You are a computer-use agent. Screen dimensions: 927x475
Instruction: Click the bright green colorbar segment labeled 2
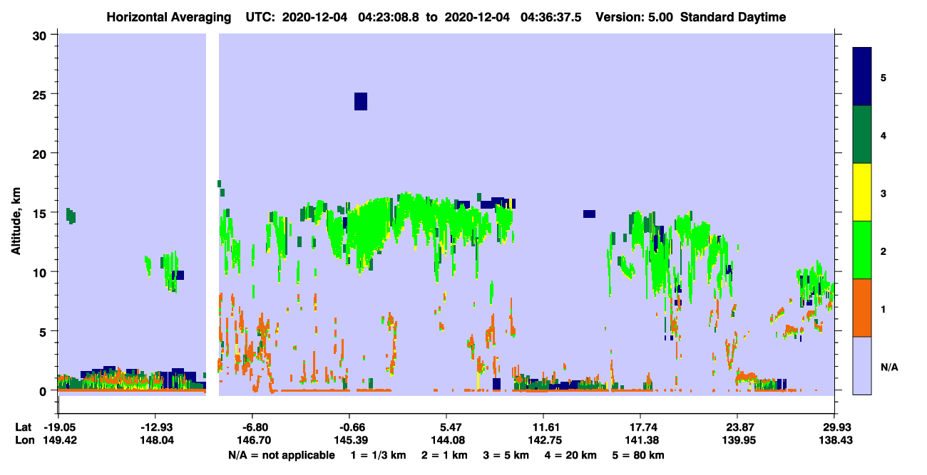862,250
